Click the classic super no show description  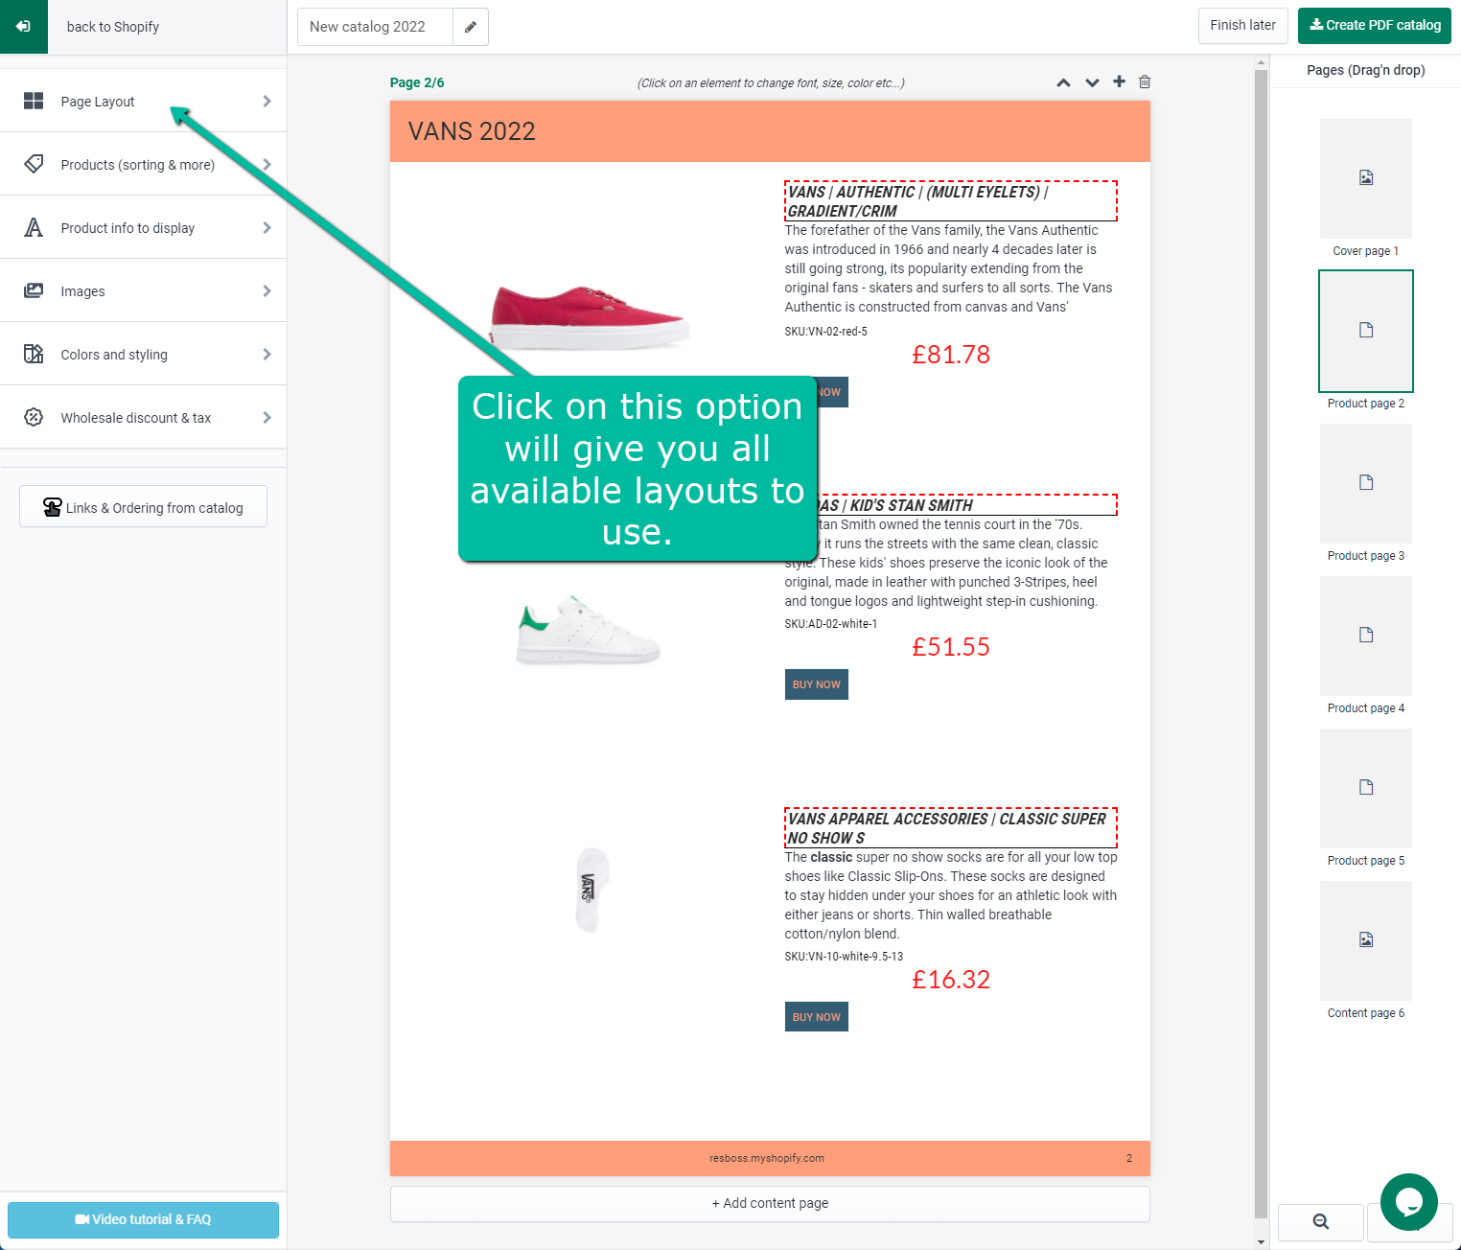(951, 895)
